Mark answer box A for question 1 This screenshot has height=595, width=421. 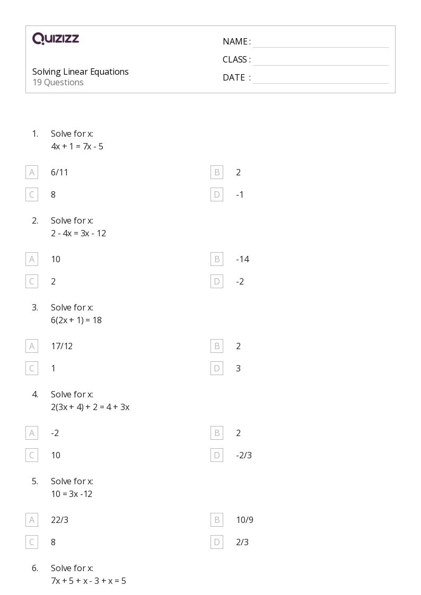[32, 172]
